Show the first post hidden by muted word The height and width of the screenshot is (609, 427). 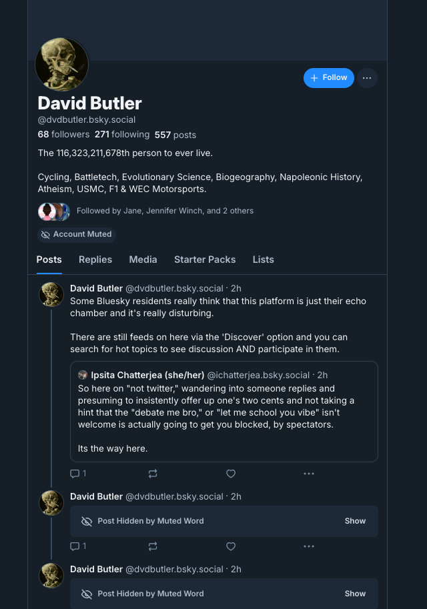[355, 521]
